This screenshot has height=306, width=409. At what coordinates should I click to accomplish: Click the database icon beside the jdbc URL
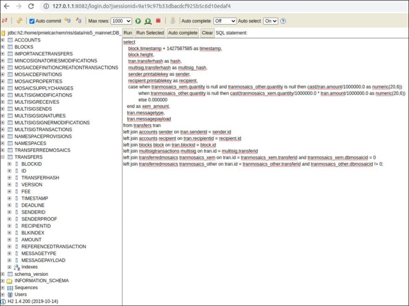click(x=3, y=33)
